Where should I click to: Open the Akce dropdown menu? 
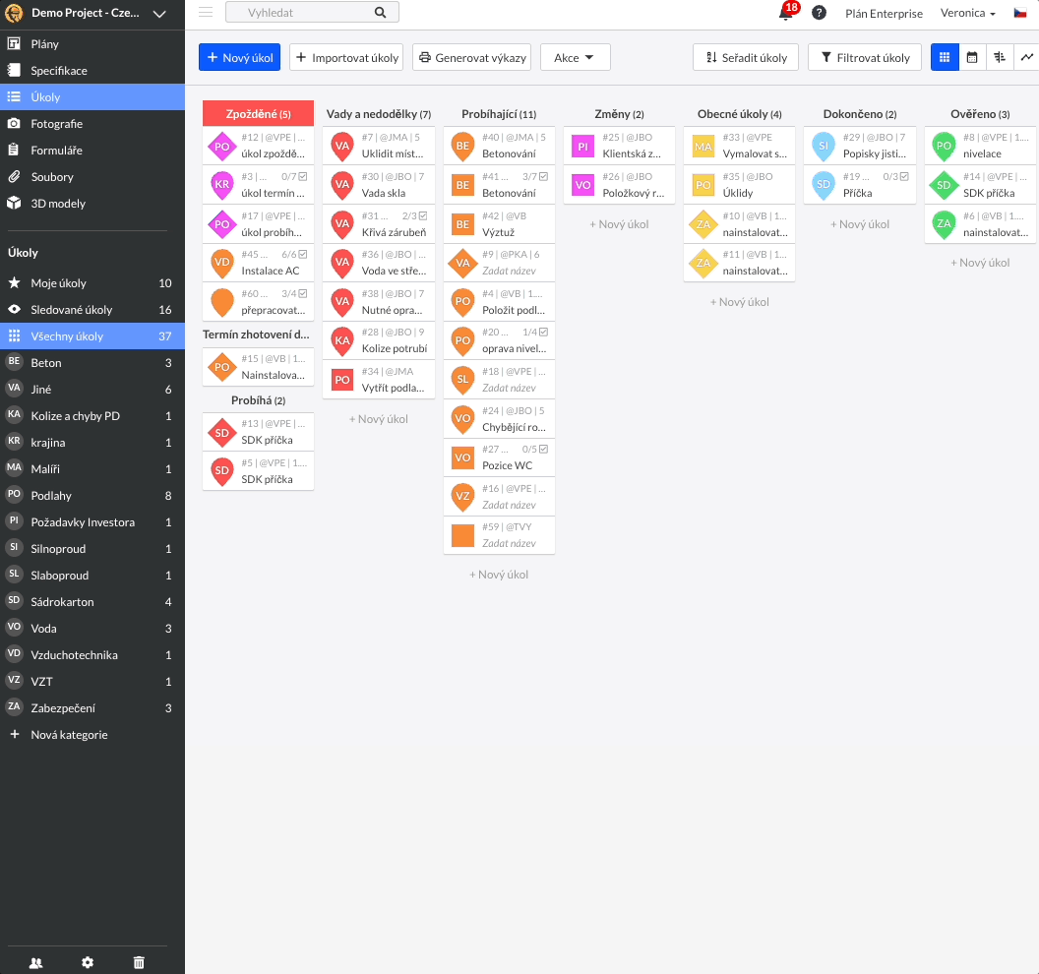point(575,57)
